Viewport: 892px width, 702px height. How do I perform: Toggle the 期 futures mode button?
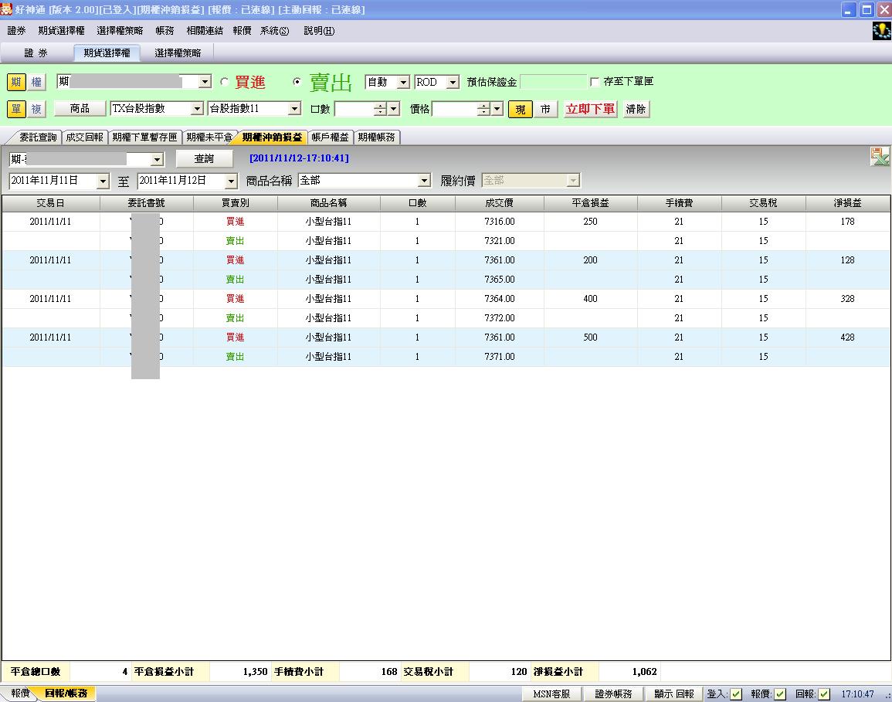(x=16, y=82)
